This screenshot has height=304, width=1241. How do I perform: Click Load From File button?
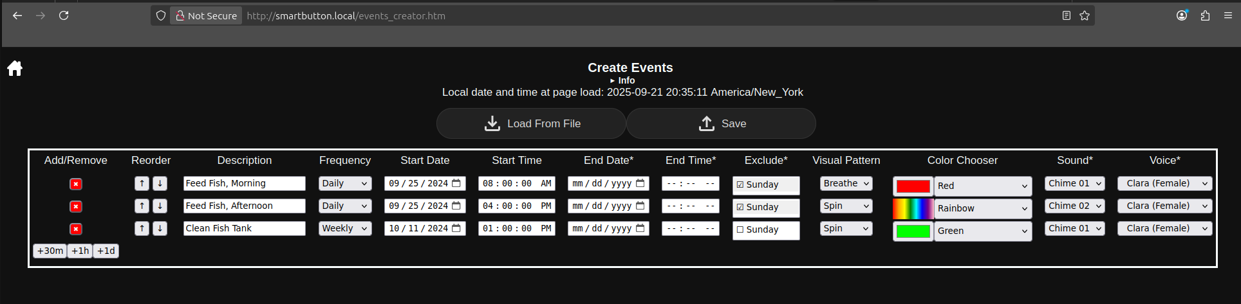(x=531, y=123)
